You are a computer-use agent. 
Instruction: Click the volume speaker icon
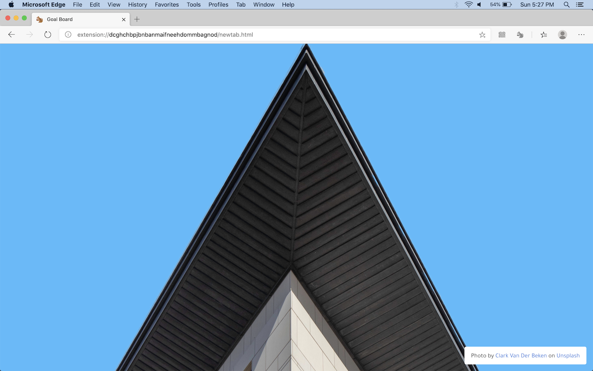tap(479, 5)
